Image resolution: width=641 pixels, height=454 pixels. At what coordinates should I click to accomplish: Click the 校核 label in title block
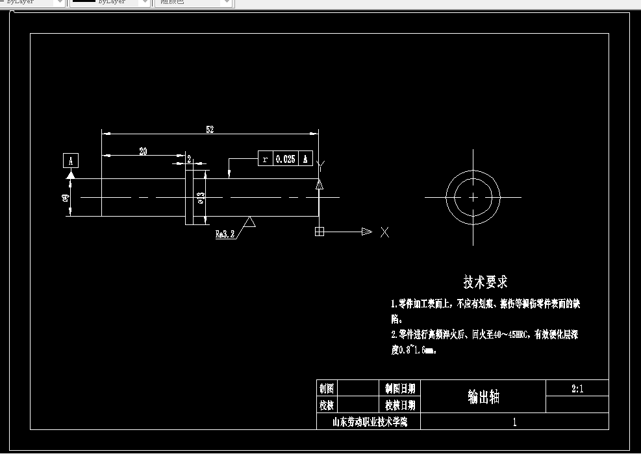[327, 405]
